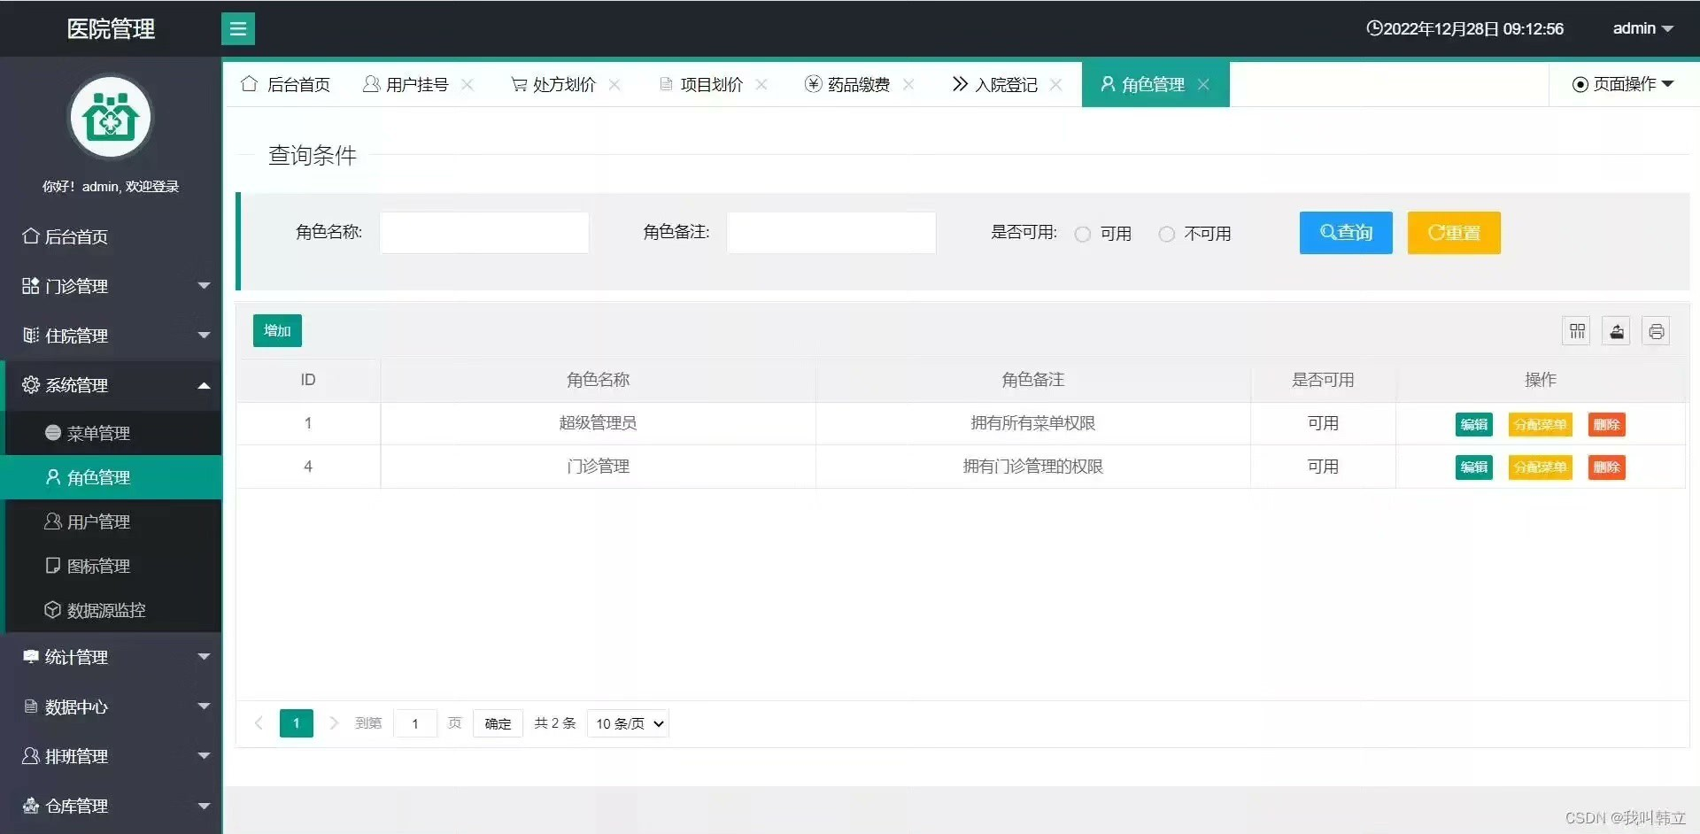Select 角色管理 in the sidebar
Screen dimensions: 1700x834
(x=111, y=477)
